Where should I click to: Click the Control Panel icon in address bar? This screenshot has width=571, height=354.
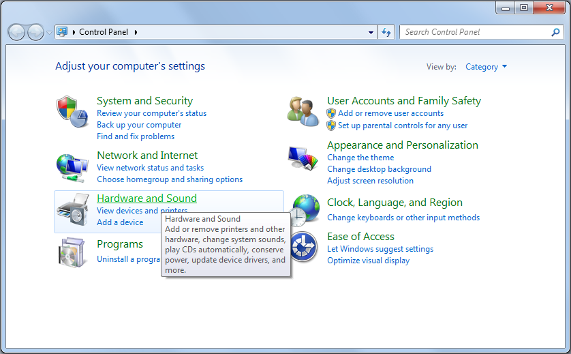tap(62, 32)
